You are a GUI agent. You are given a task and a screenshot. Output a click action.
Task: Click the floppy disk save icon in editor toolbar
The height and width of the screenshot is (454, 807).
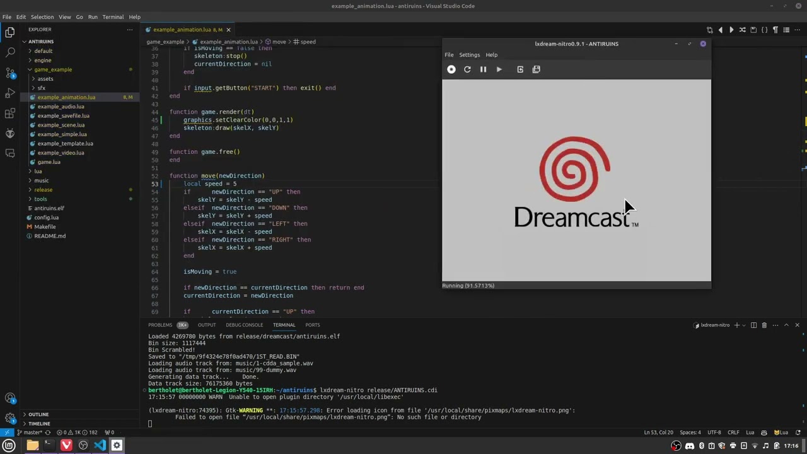753,30
